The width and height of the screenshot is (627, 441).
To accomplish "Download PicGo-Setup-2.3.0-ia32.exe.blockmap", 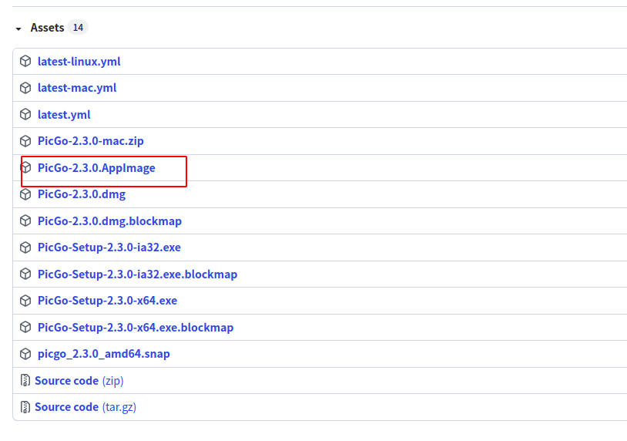I will [138, 274].
